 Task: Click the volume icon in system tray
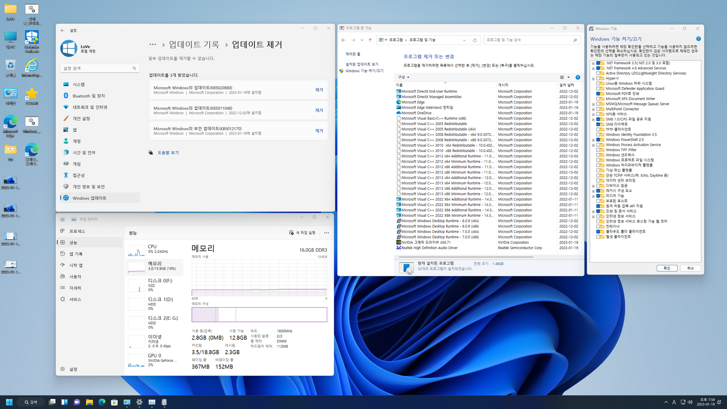coord(690,402)
